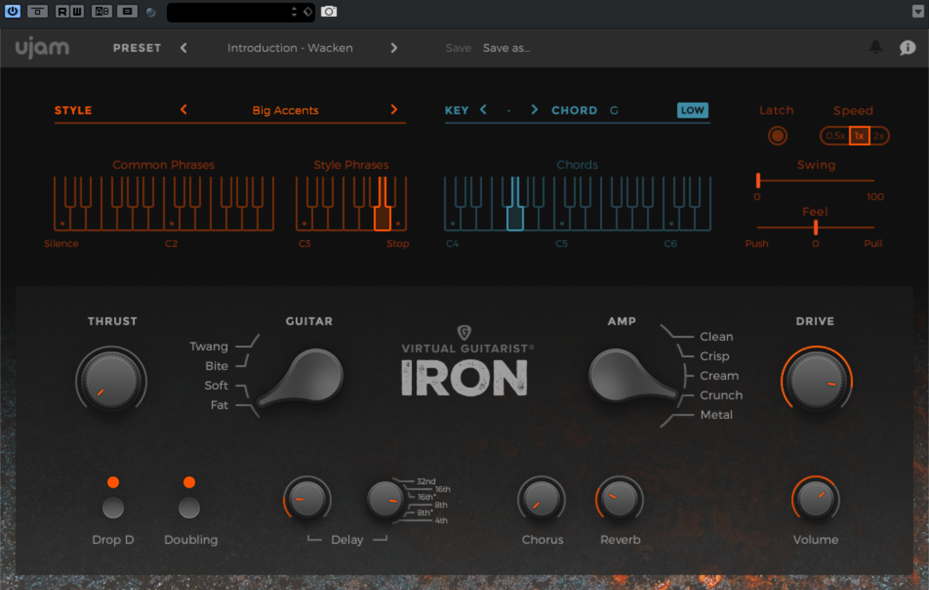Click the Reverb knob
This screenshot has height=590, width=929.
619,500
